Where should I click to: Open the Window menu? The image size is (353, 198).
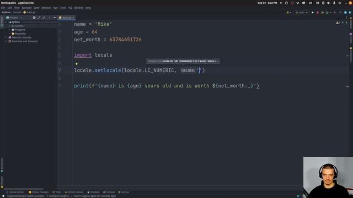pos(79,8)
